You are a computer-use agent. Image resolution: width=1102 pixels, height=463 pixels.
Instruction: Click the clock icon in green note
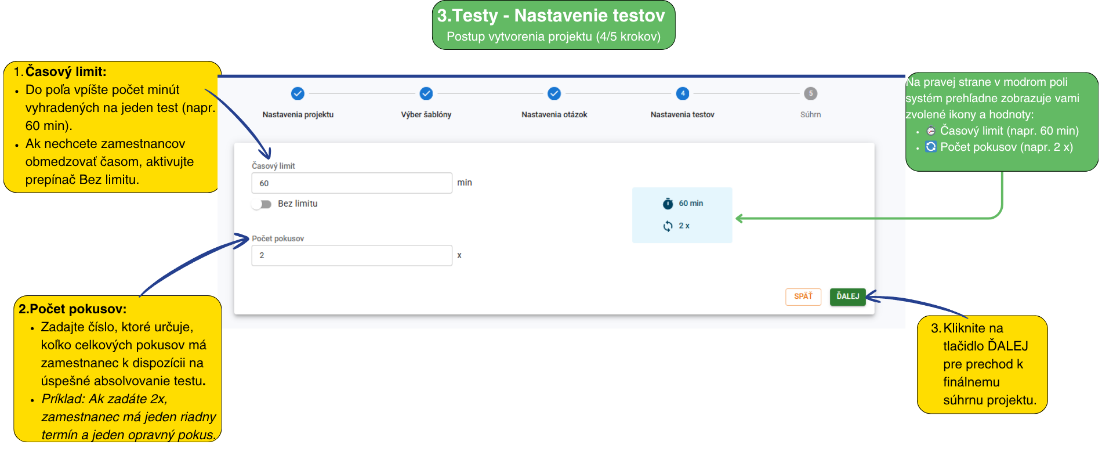[931, 131]
